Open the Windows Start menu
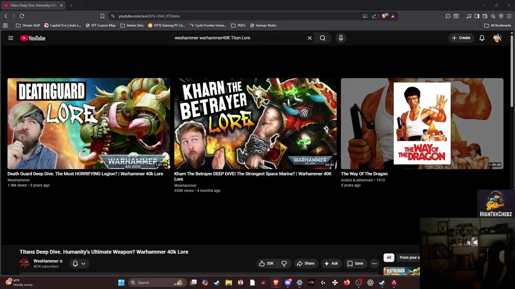515x289 pixels. point(121,283)
